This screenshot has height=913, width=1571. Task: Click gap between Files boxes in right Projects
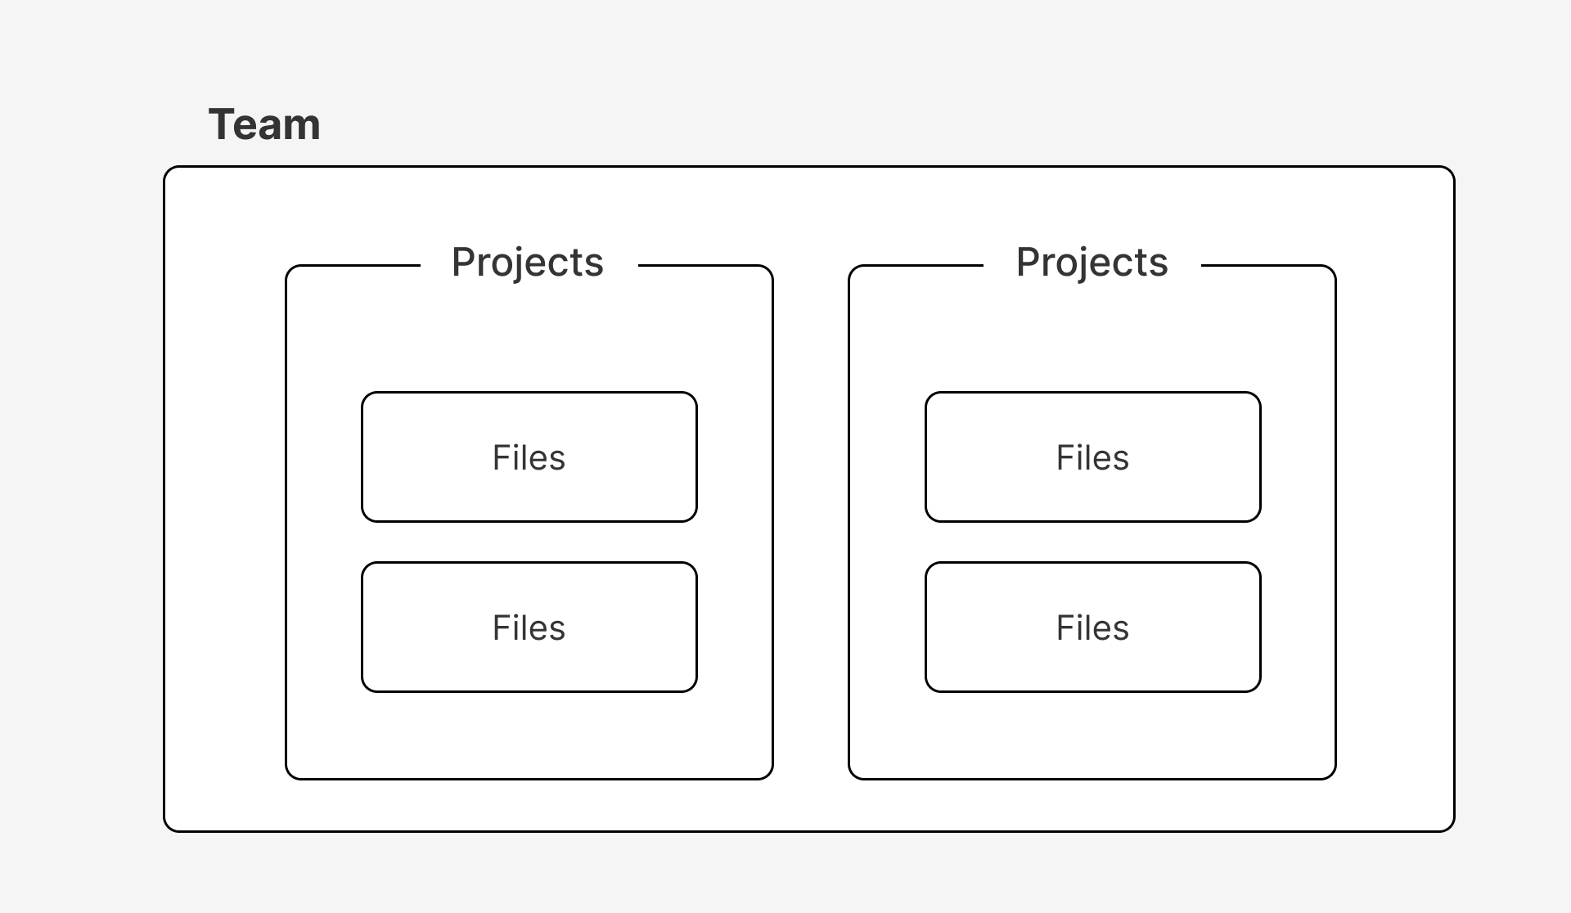1093,542
